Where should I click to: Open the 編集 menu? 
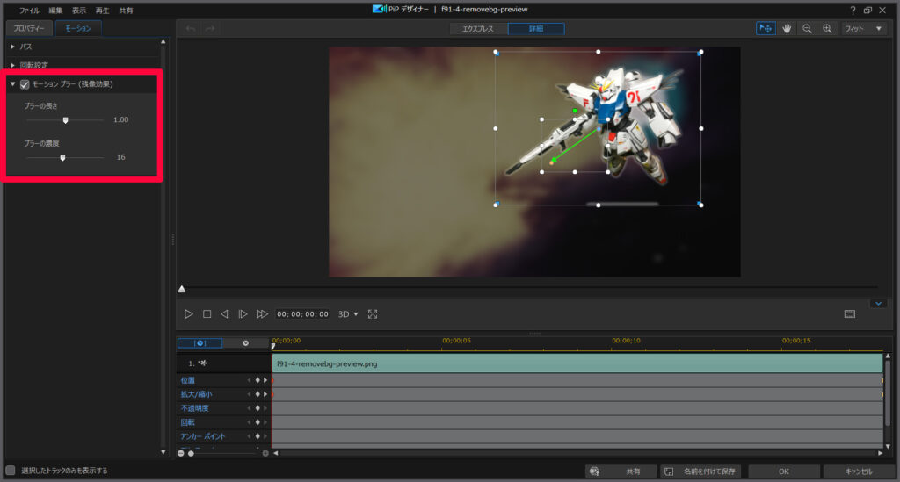(55, 11)
